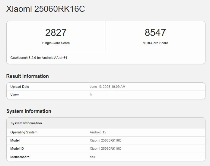This screenshot has height=166, width=210.
Task: Select the 8547 multi-core score number
Action: [155, 33]
